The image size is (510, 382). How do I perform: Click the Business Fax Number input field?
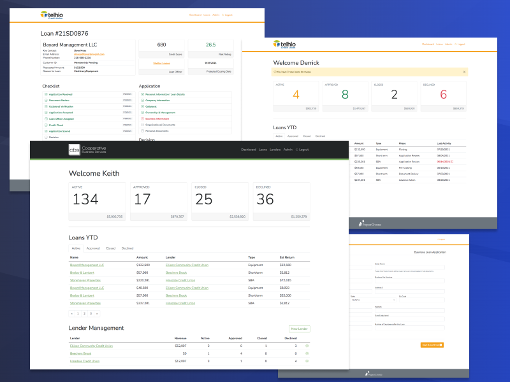click(x=409, y=281)
